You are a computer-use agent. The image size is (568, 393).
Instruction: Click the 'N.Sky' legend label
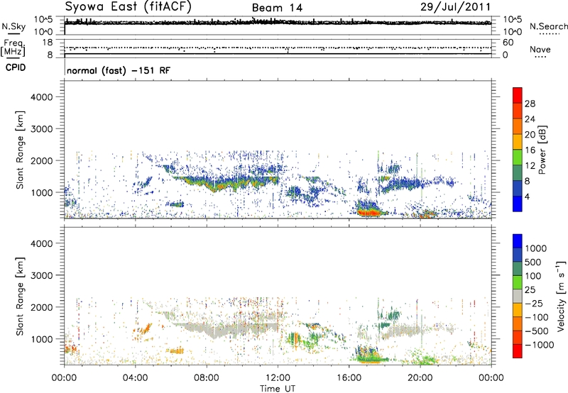pos(13,26)
